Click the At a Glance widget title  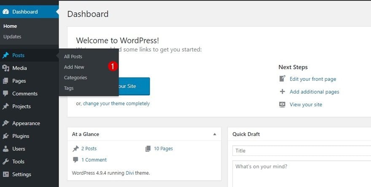(x=86, y=134)
